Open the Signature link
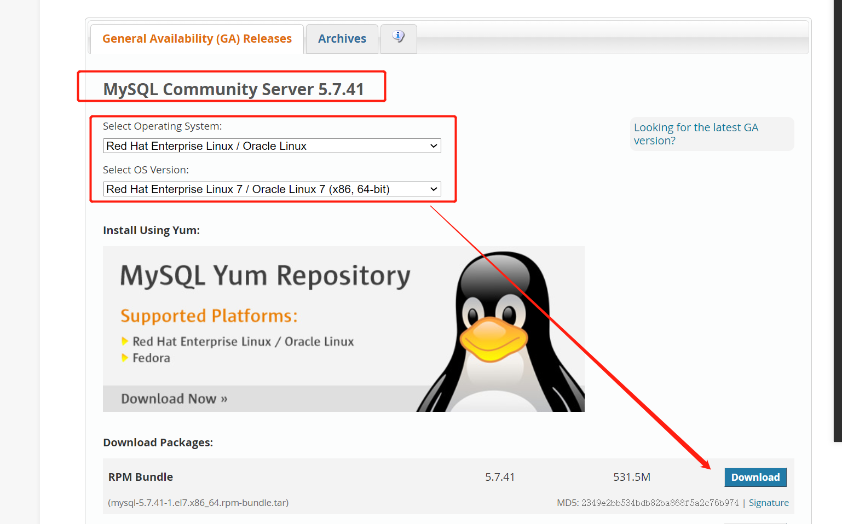The image size is (842, 524). [769, 502]
